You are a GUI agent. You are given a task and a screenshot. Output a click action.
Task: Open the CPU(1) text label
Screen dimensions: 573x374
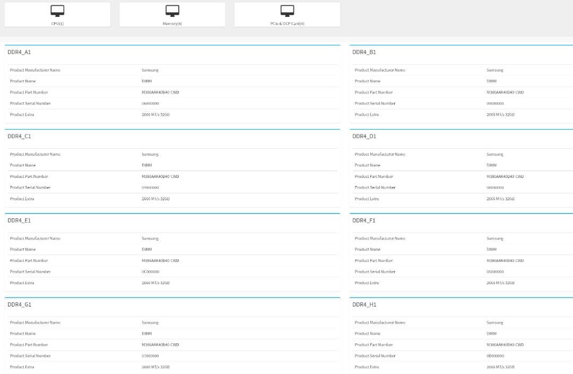tap(57, 24)
